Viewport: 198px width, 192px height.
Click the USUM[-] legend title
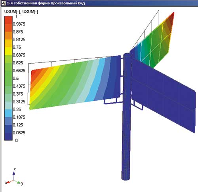(x=21, y=11)
